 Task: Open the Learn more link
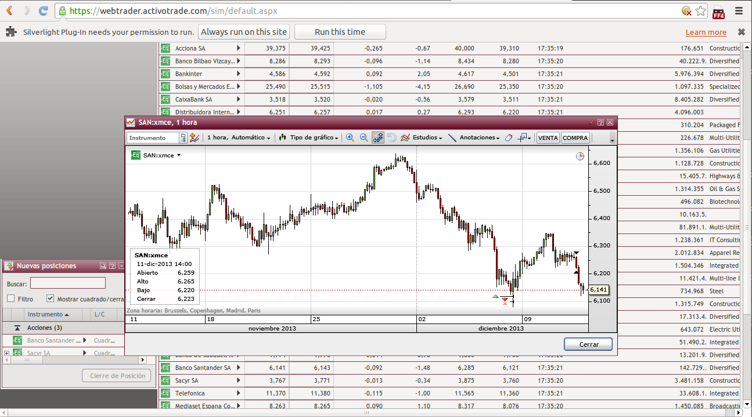[706, 33]
